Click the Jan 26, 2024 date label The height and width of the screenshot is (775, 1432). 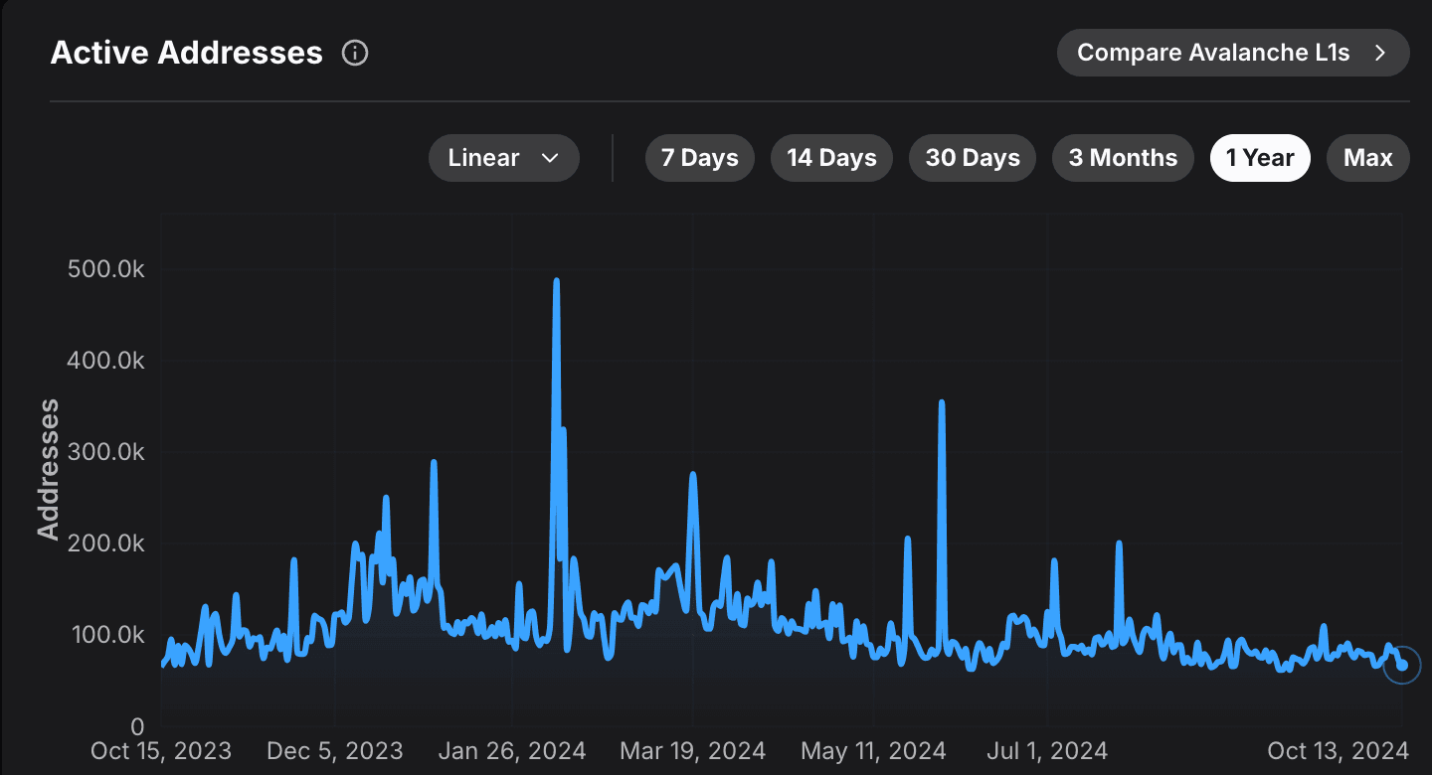512,749
